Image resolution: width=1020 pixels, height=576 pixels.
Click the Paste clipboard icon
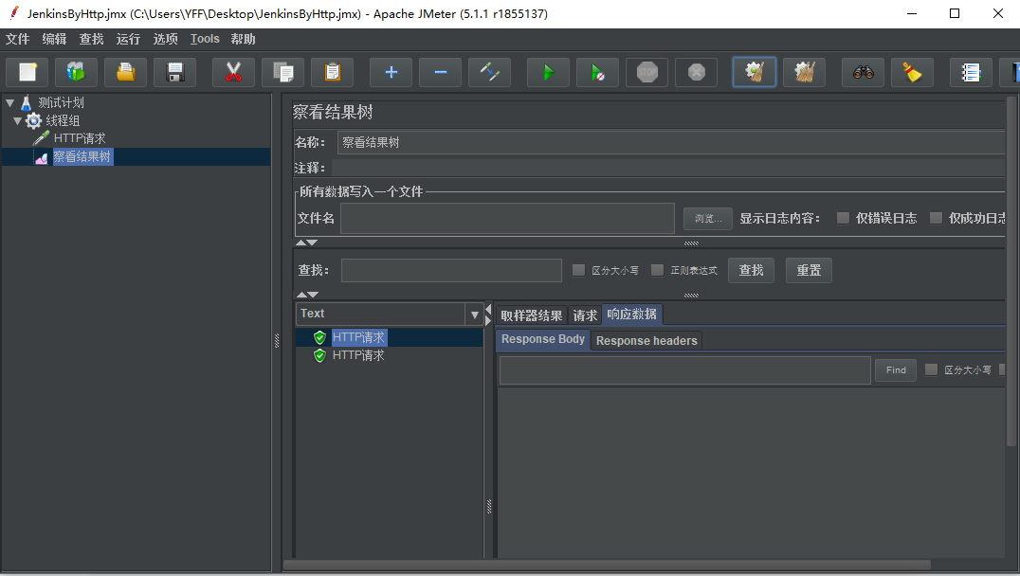click(333, 72)
